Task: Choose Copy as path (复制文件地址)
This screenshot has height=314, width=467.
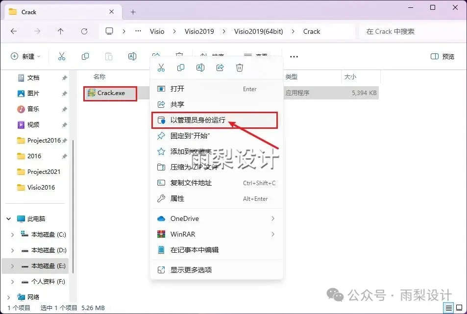Action: pyautogui.click(x=216, y=183)
